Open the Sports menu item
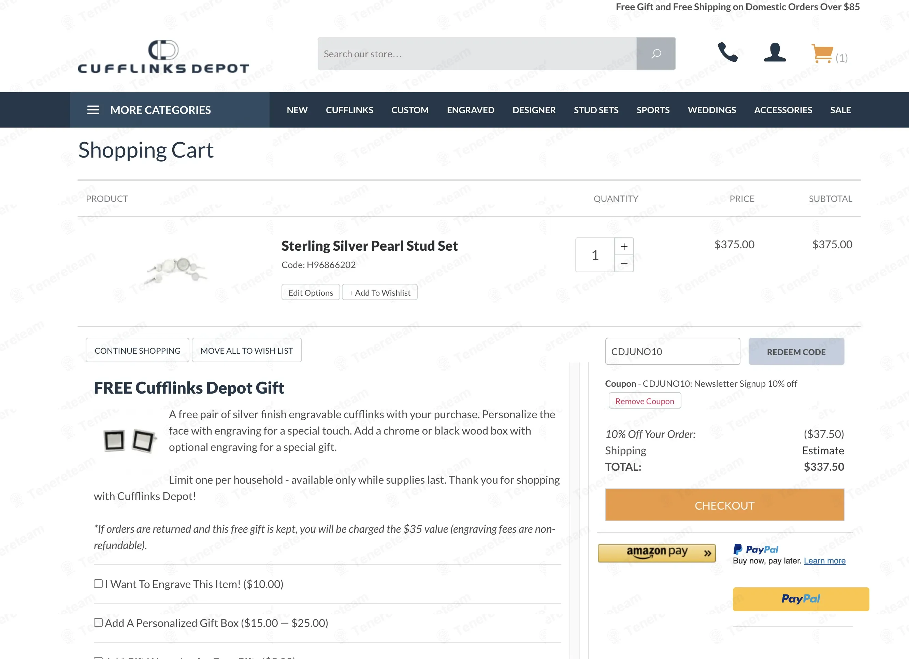909x659 pixels. pyautogui.click(x=653, y=110)
